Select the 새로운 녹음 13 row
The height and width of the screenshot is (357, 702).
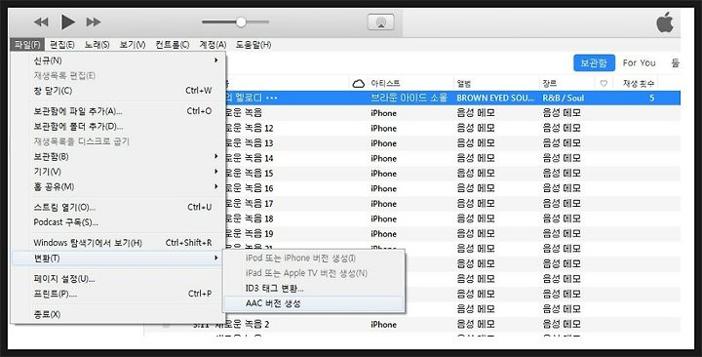point(452,143)
